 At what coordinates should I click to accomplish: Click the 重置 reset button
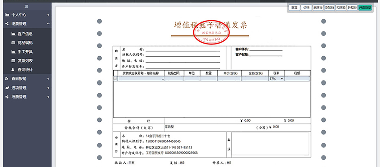[294, 7]
